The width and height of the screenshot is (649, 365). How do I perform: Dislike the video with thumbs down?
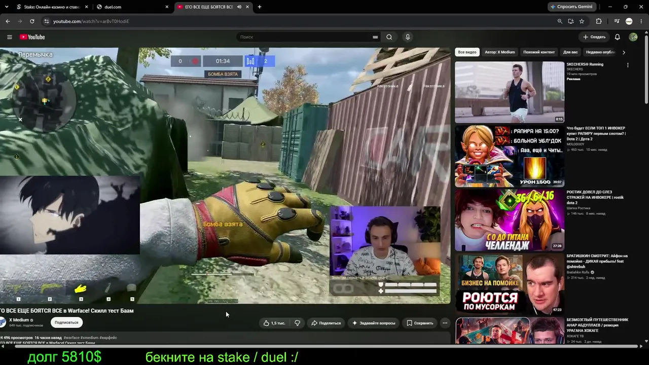[298, 323]
